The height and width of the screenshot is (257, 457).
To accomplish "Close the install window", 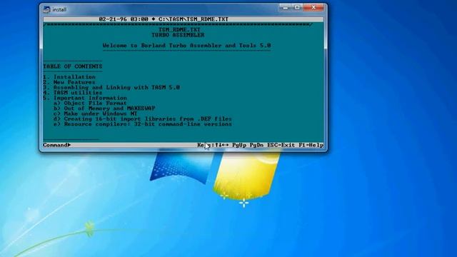I will 313,8.
